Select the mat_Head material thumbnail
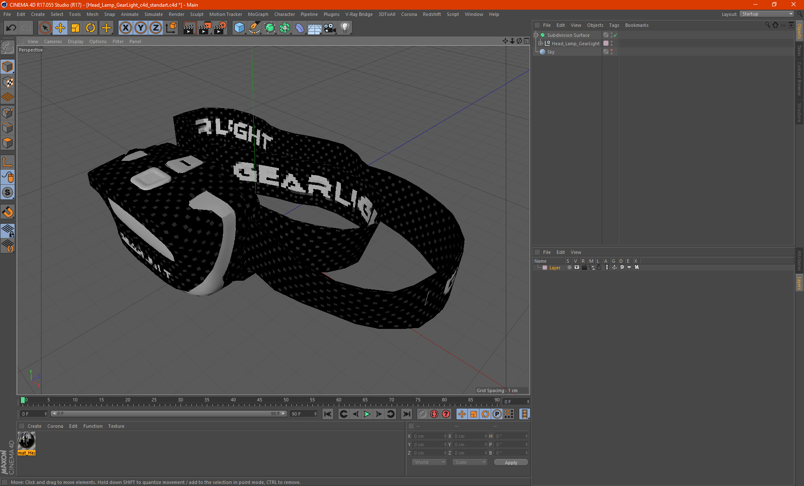804x486 pixels. point(27,441)
